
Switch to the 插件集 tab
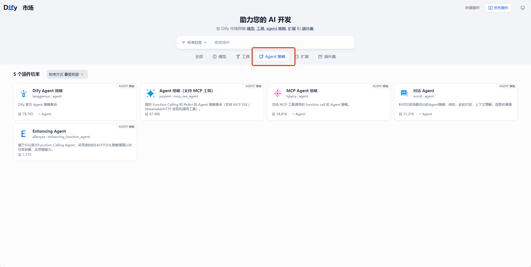327,57
